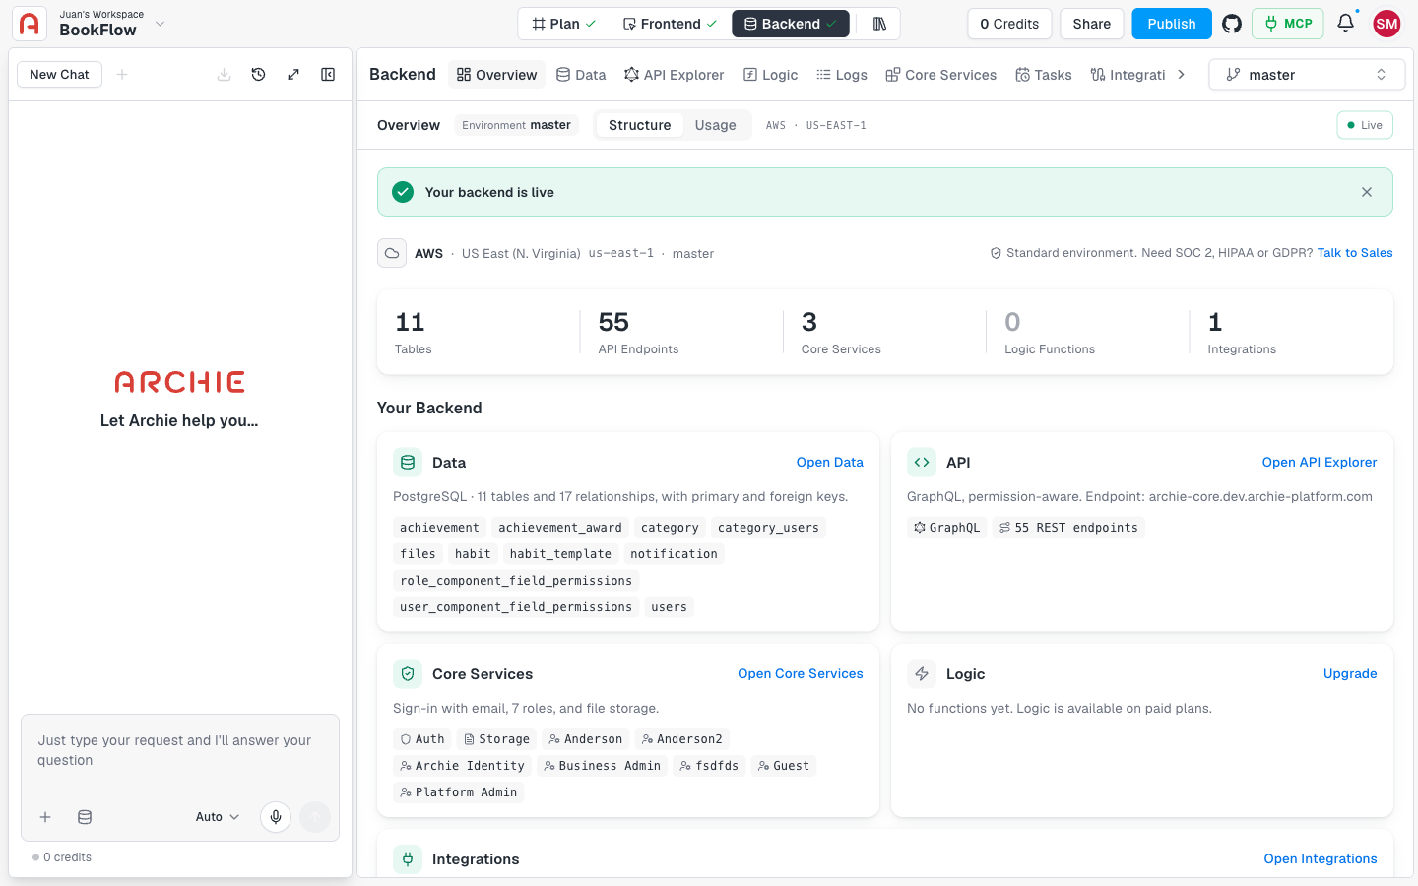Open the Tasks tab
This screenshot has width=1418, height=886.
tap(1044, 75)
